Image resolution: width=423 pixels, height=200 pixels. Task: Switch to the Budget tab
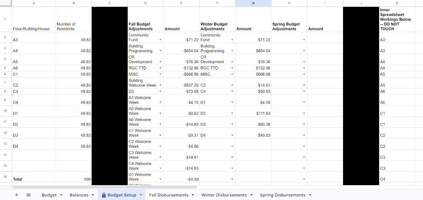pos(49,195)
